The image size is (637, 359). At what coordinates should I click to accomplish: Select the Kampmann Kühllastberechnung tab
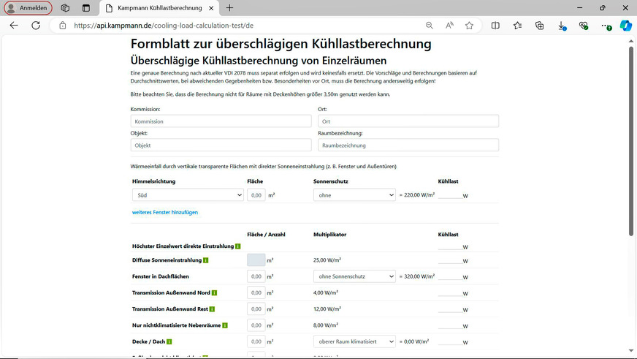pyautogui.click(x=159, y=8)
